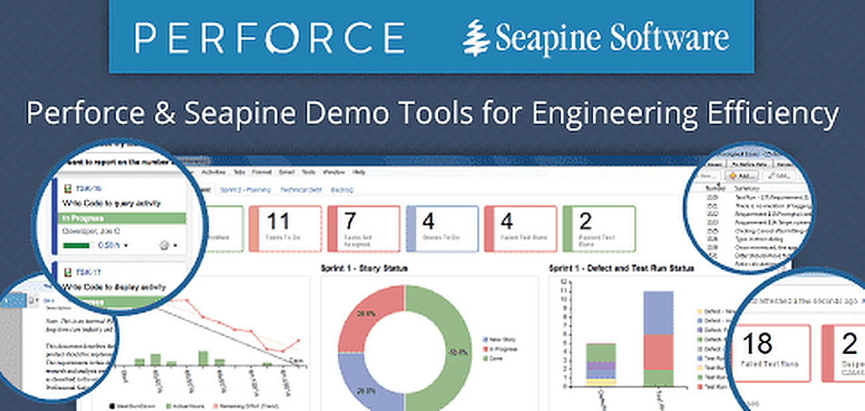865x411 pixels.
Task: Click the shorter stacked bar in defect chart
Action: tap(600, 364)
